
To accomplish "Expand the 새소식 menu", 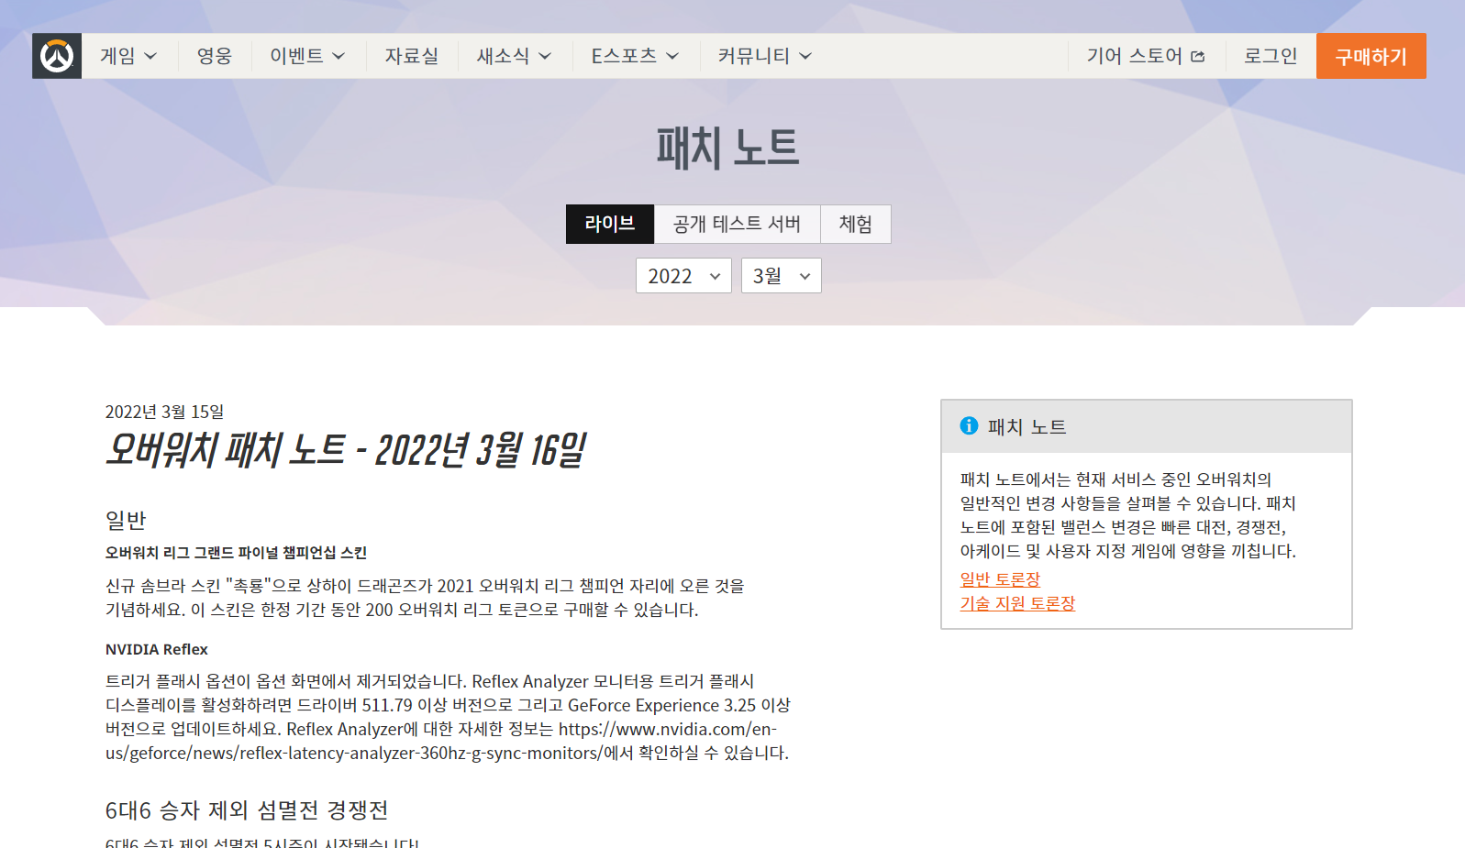I will pyautogui.click(x=514, y=56).
